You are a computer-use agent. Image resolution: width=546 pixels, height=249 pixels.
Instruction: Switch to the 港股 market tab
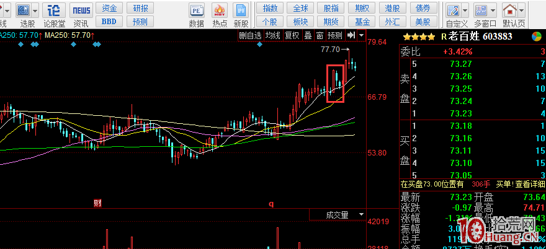pos(392,8)
